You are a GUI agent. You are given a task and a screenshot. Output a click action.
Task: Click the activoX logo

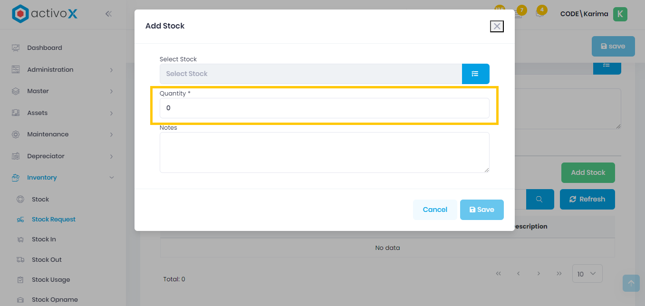(x=45, y=14)
